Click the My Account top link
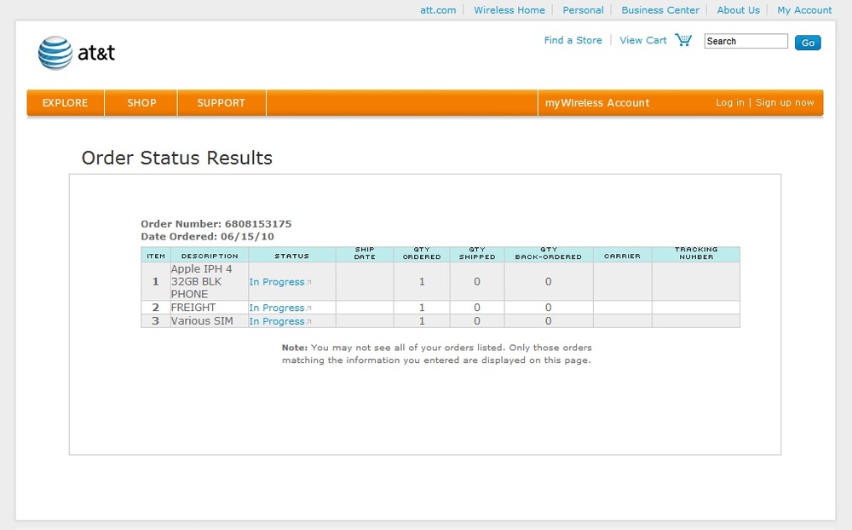This screenshot has height=530, width=852. (x=804, y=10)
